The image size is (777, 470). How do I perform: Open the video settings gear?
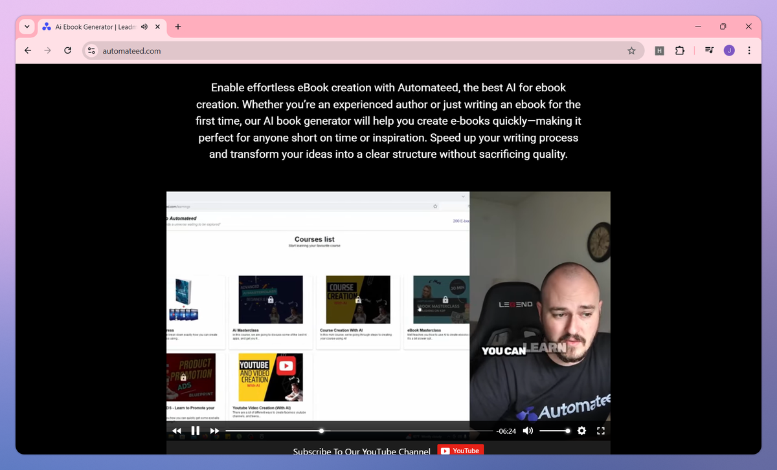(581, 431)
